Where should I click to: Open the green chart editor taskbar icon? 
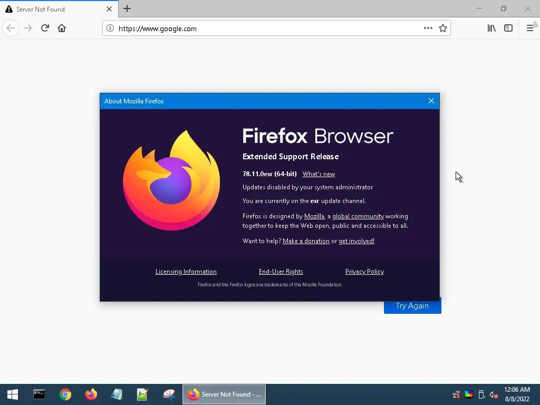(x=142, y=394)
